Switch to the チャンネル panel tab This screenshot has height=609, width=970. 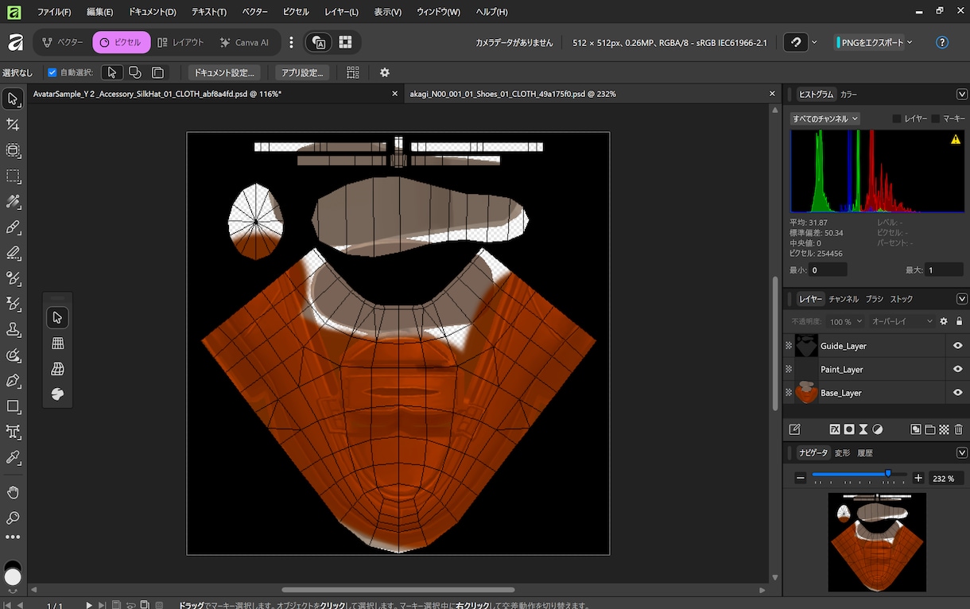pyautogui.click(x=844, y=299)
